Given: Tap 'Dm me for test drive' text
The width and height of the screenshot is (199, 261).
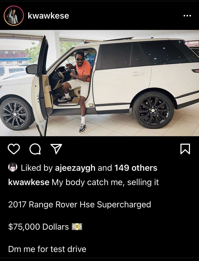Looking at the screenshot, I should coord(47,249).
